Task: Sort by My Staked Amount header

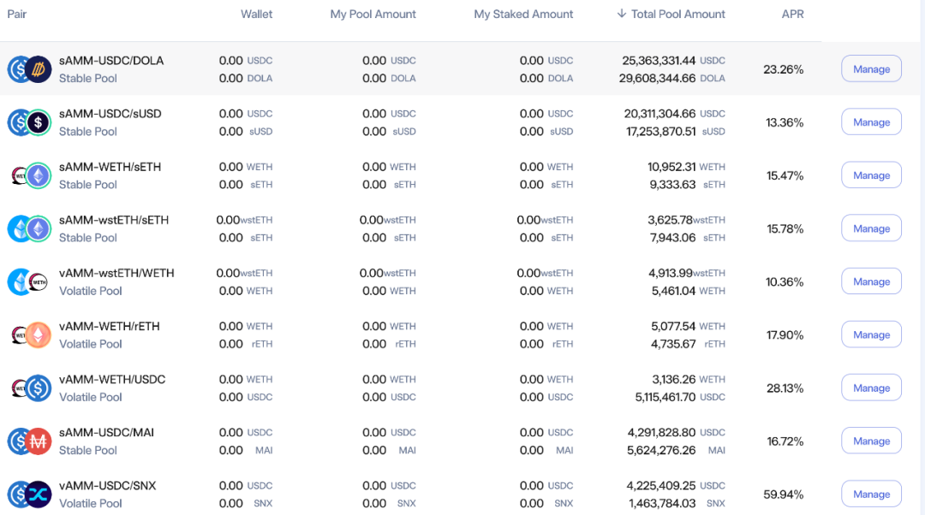Action: pyautogui.click(x=523, y=15)
